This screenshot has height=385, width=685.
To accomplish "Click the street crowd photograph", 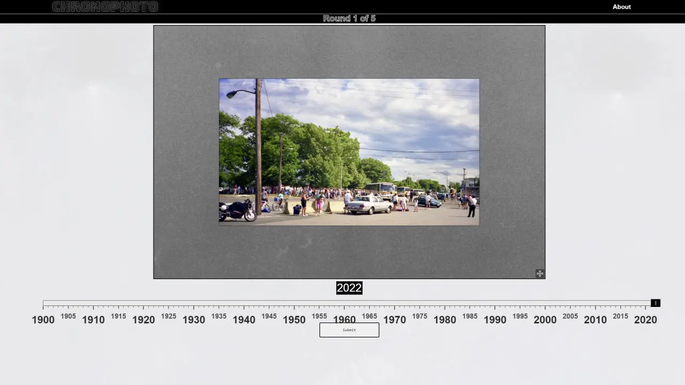I will [349, 152].
